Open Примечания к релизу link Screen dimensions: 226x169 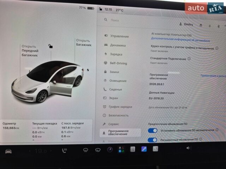(x=213, y=76)
